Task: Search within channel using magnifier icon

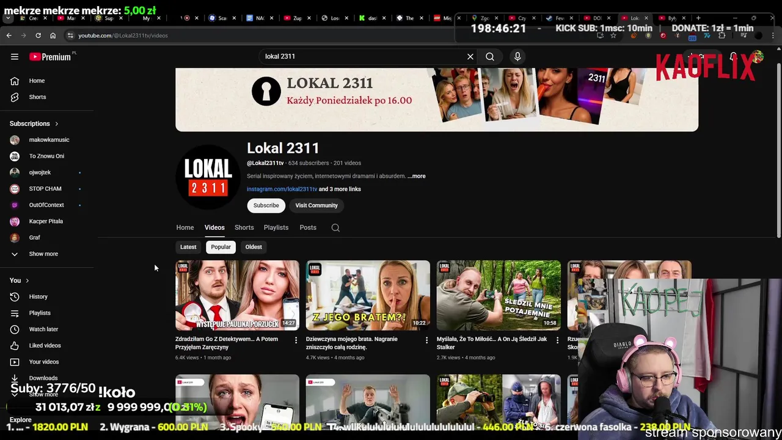Action: (x=335, y=227)
